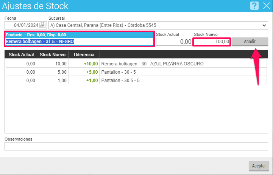Select the Sucursal Casa Central combo box
This screenshot has width=273, height=175.
tap(158, 25)
